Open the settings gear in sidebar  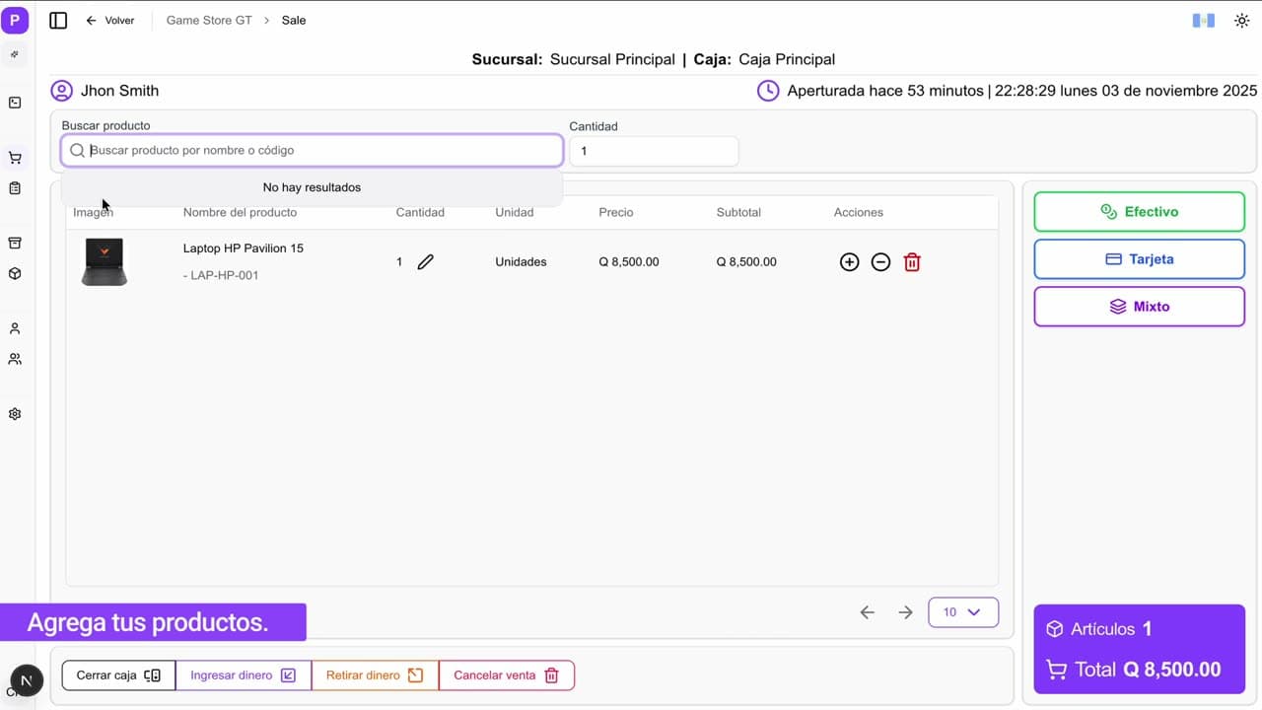point(15,414)
